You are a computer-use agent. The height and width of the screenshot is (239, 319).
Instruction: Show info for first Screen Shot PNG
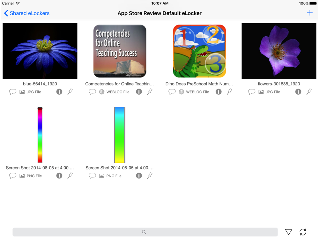point(59,176)
